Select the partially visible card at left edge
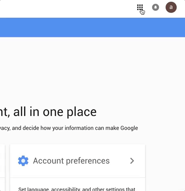 pos(2,168)
